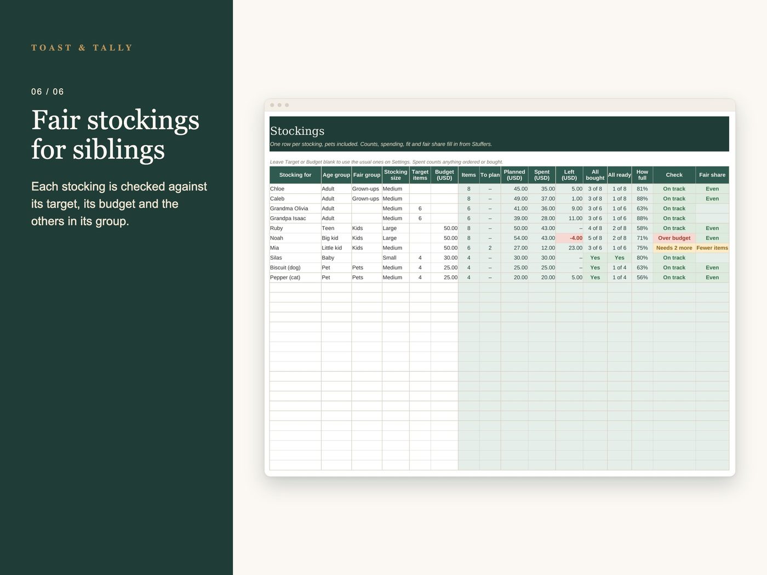Click the 'Big kid' age group cell
This screenshot has height=575, width=767.
click(336, 238)
